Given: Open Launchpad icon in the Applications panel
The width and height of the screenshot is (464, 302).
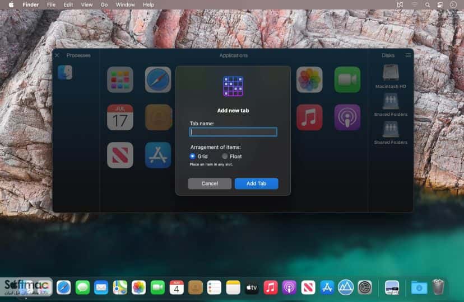Looking at the screenshot, I should [120, 80].
